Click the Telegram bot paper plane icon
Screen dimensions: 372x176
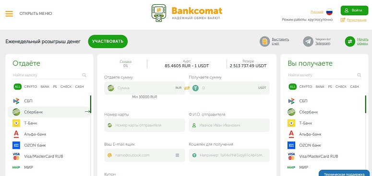tap(308, 41)
